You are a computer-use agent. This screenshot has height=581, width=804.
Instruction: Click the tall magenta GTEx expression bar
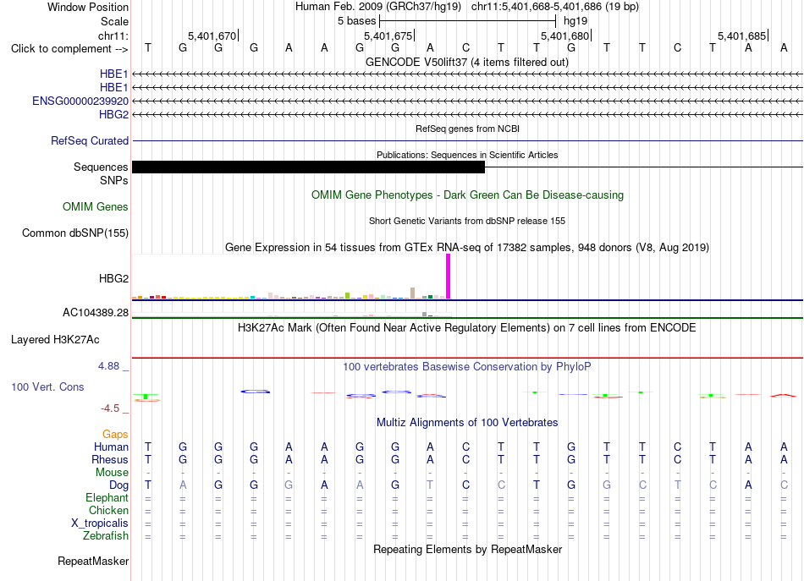click(x=449, y=277)
